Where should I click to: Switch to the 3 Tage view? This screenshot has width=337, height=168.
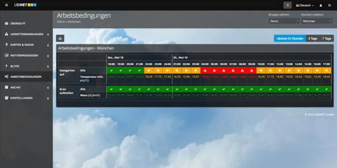[313, 38]
